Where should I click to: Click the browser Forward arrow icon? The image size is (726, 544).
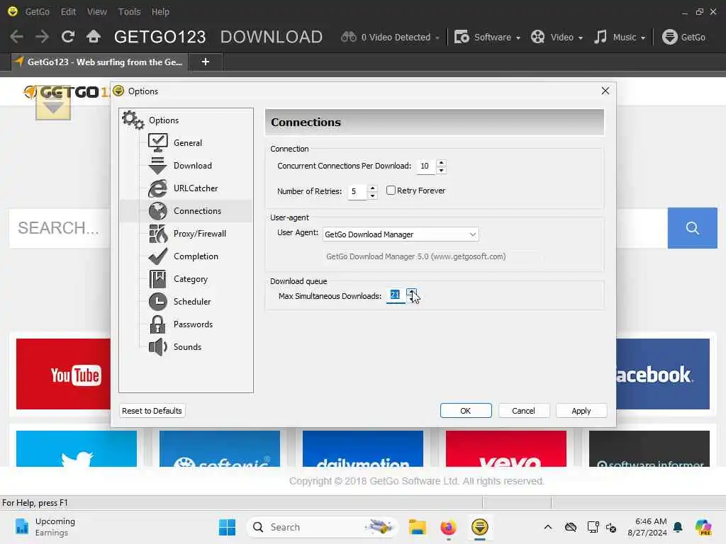pyautogui.click(x=42, y=37)
